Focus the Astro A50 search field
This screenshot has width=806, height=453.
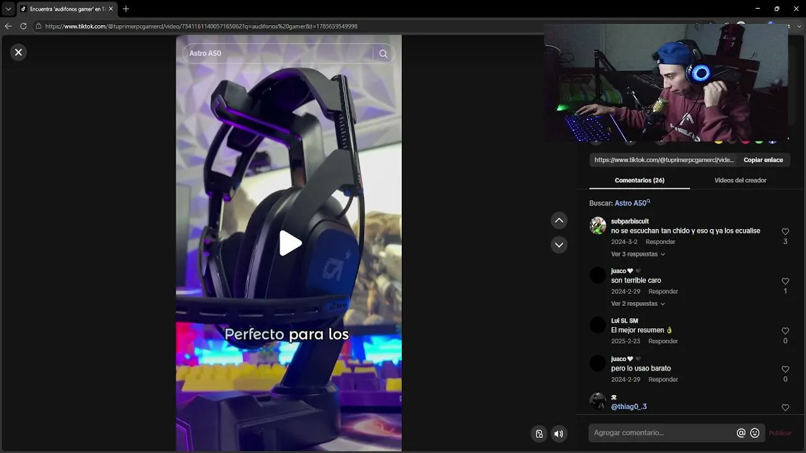[278, 53]
